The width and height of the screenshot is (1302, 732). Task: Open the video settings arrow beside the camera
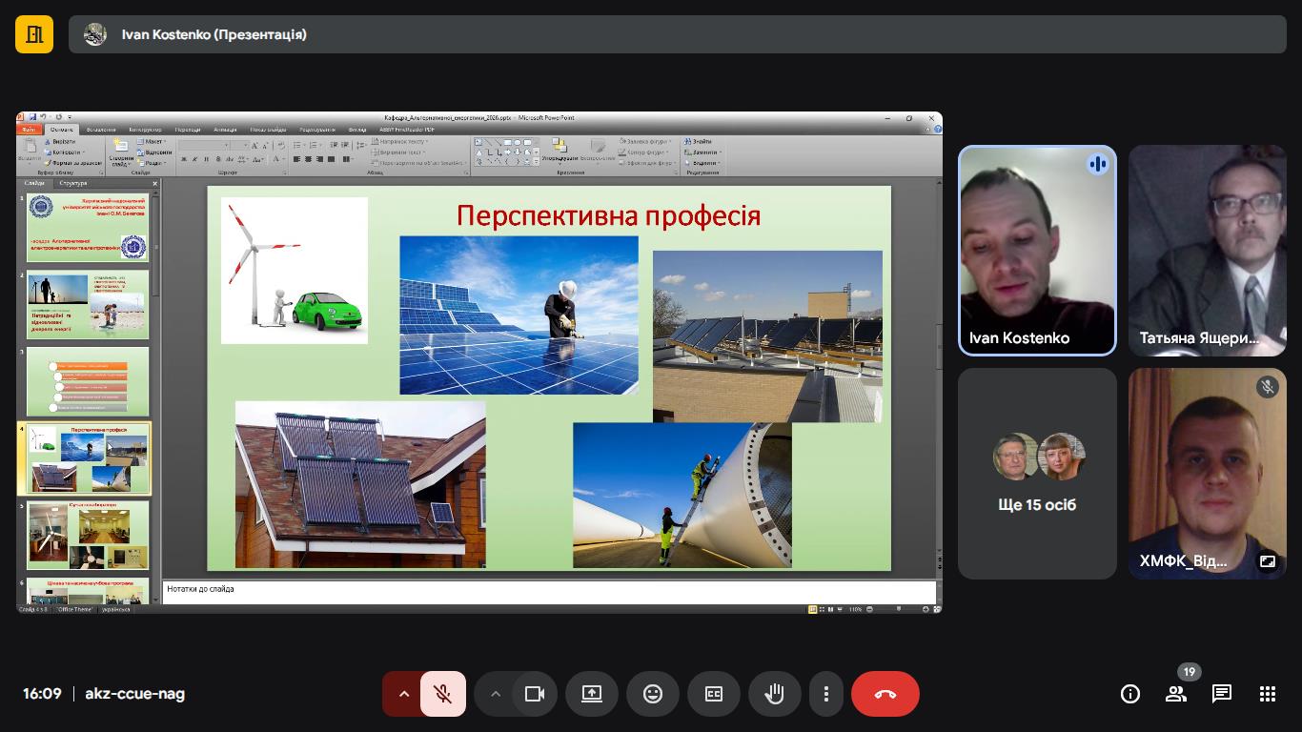click(495, 694)
